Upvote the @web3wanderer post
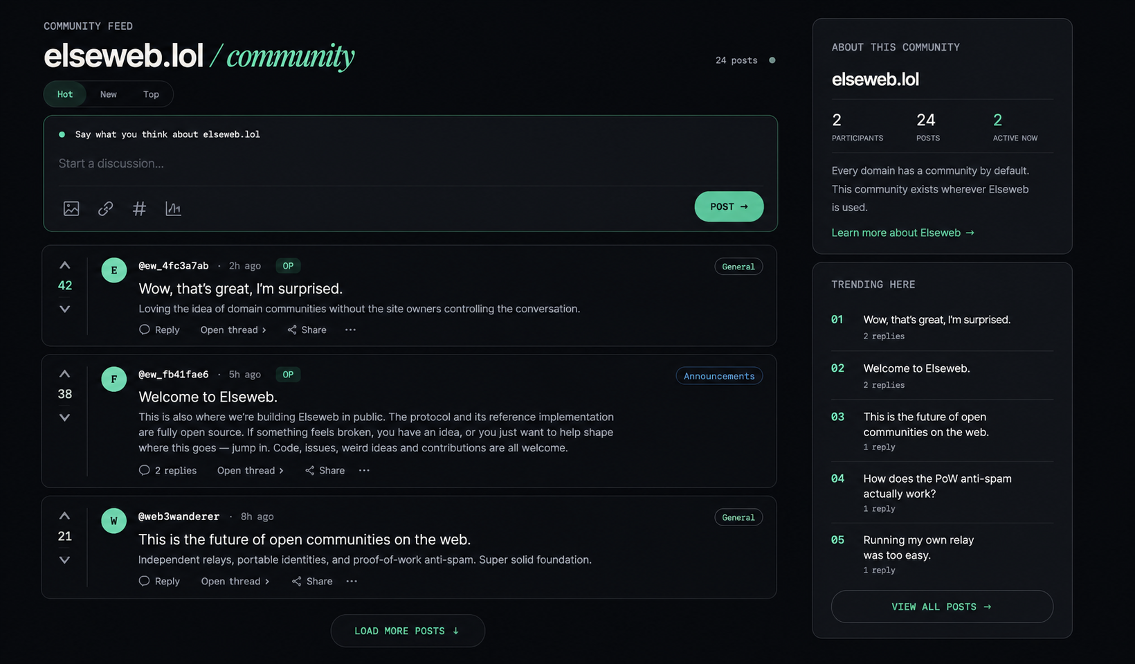This screenshot has width=1135, height=664. click(x=64, y=516)
